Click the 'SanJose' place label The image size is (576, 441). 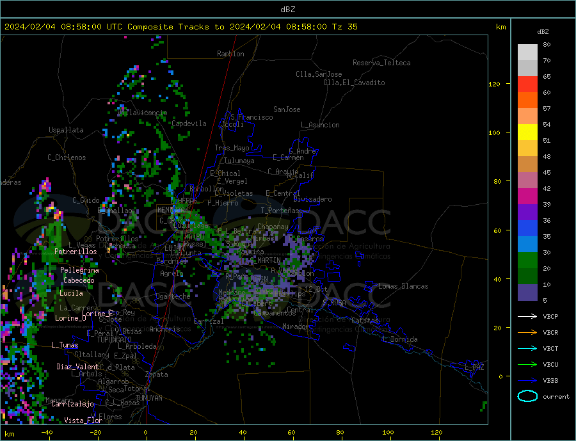coord(287,109)
